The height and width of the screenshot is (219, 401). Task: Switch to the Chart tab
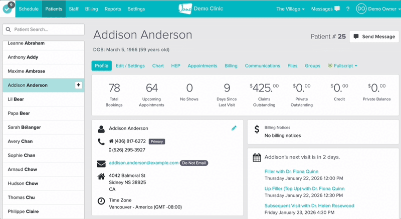(158, 66)
